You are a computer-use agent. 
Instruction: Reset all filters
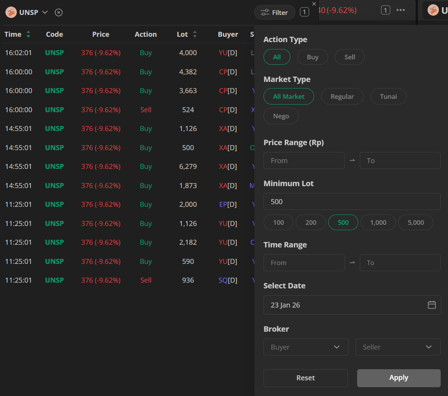tap(305, 378)
